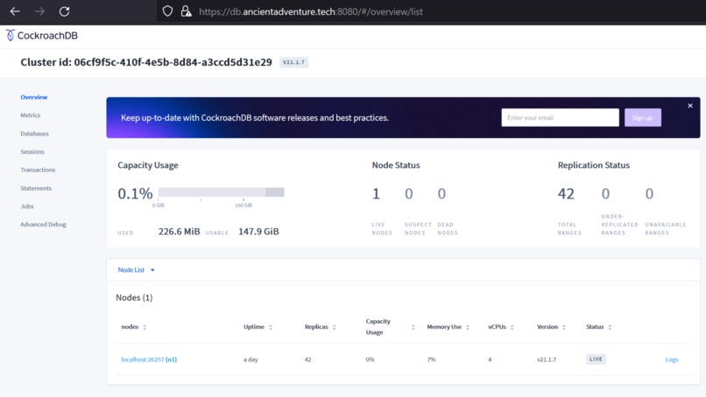The image size is (706, 397).
Task: Open the localhost:26257 (n1) node link
Action: point(149,359)
